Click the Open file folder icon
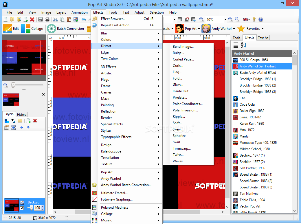 tap(12, 19)
